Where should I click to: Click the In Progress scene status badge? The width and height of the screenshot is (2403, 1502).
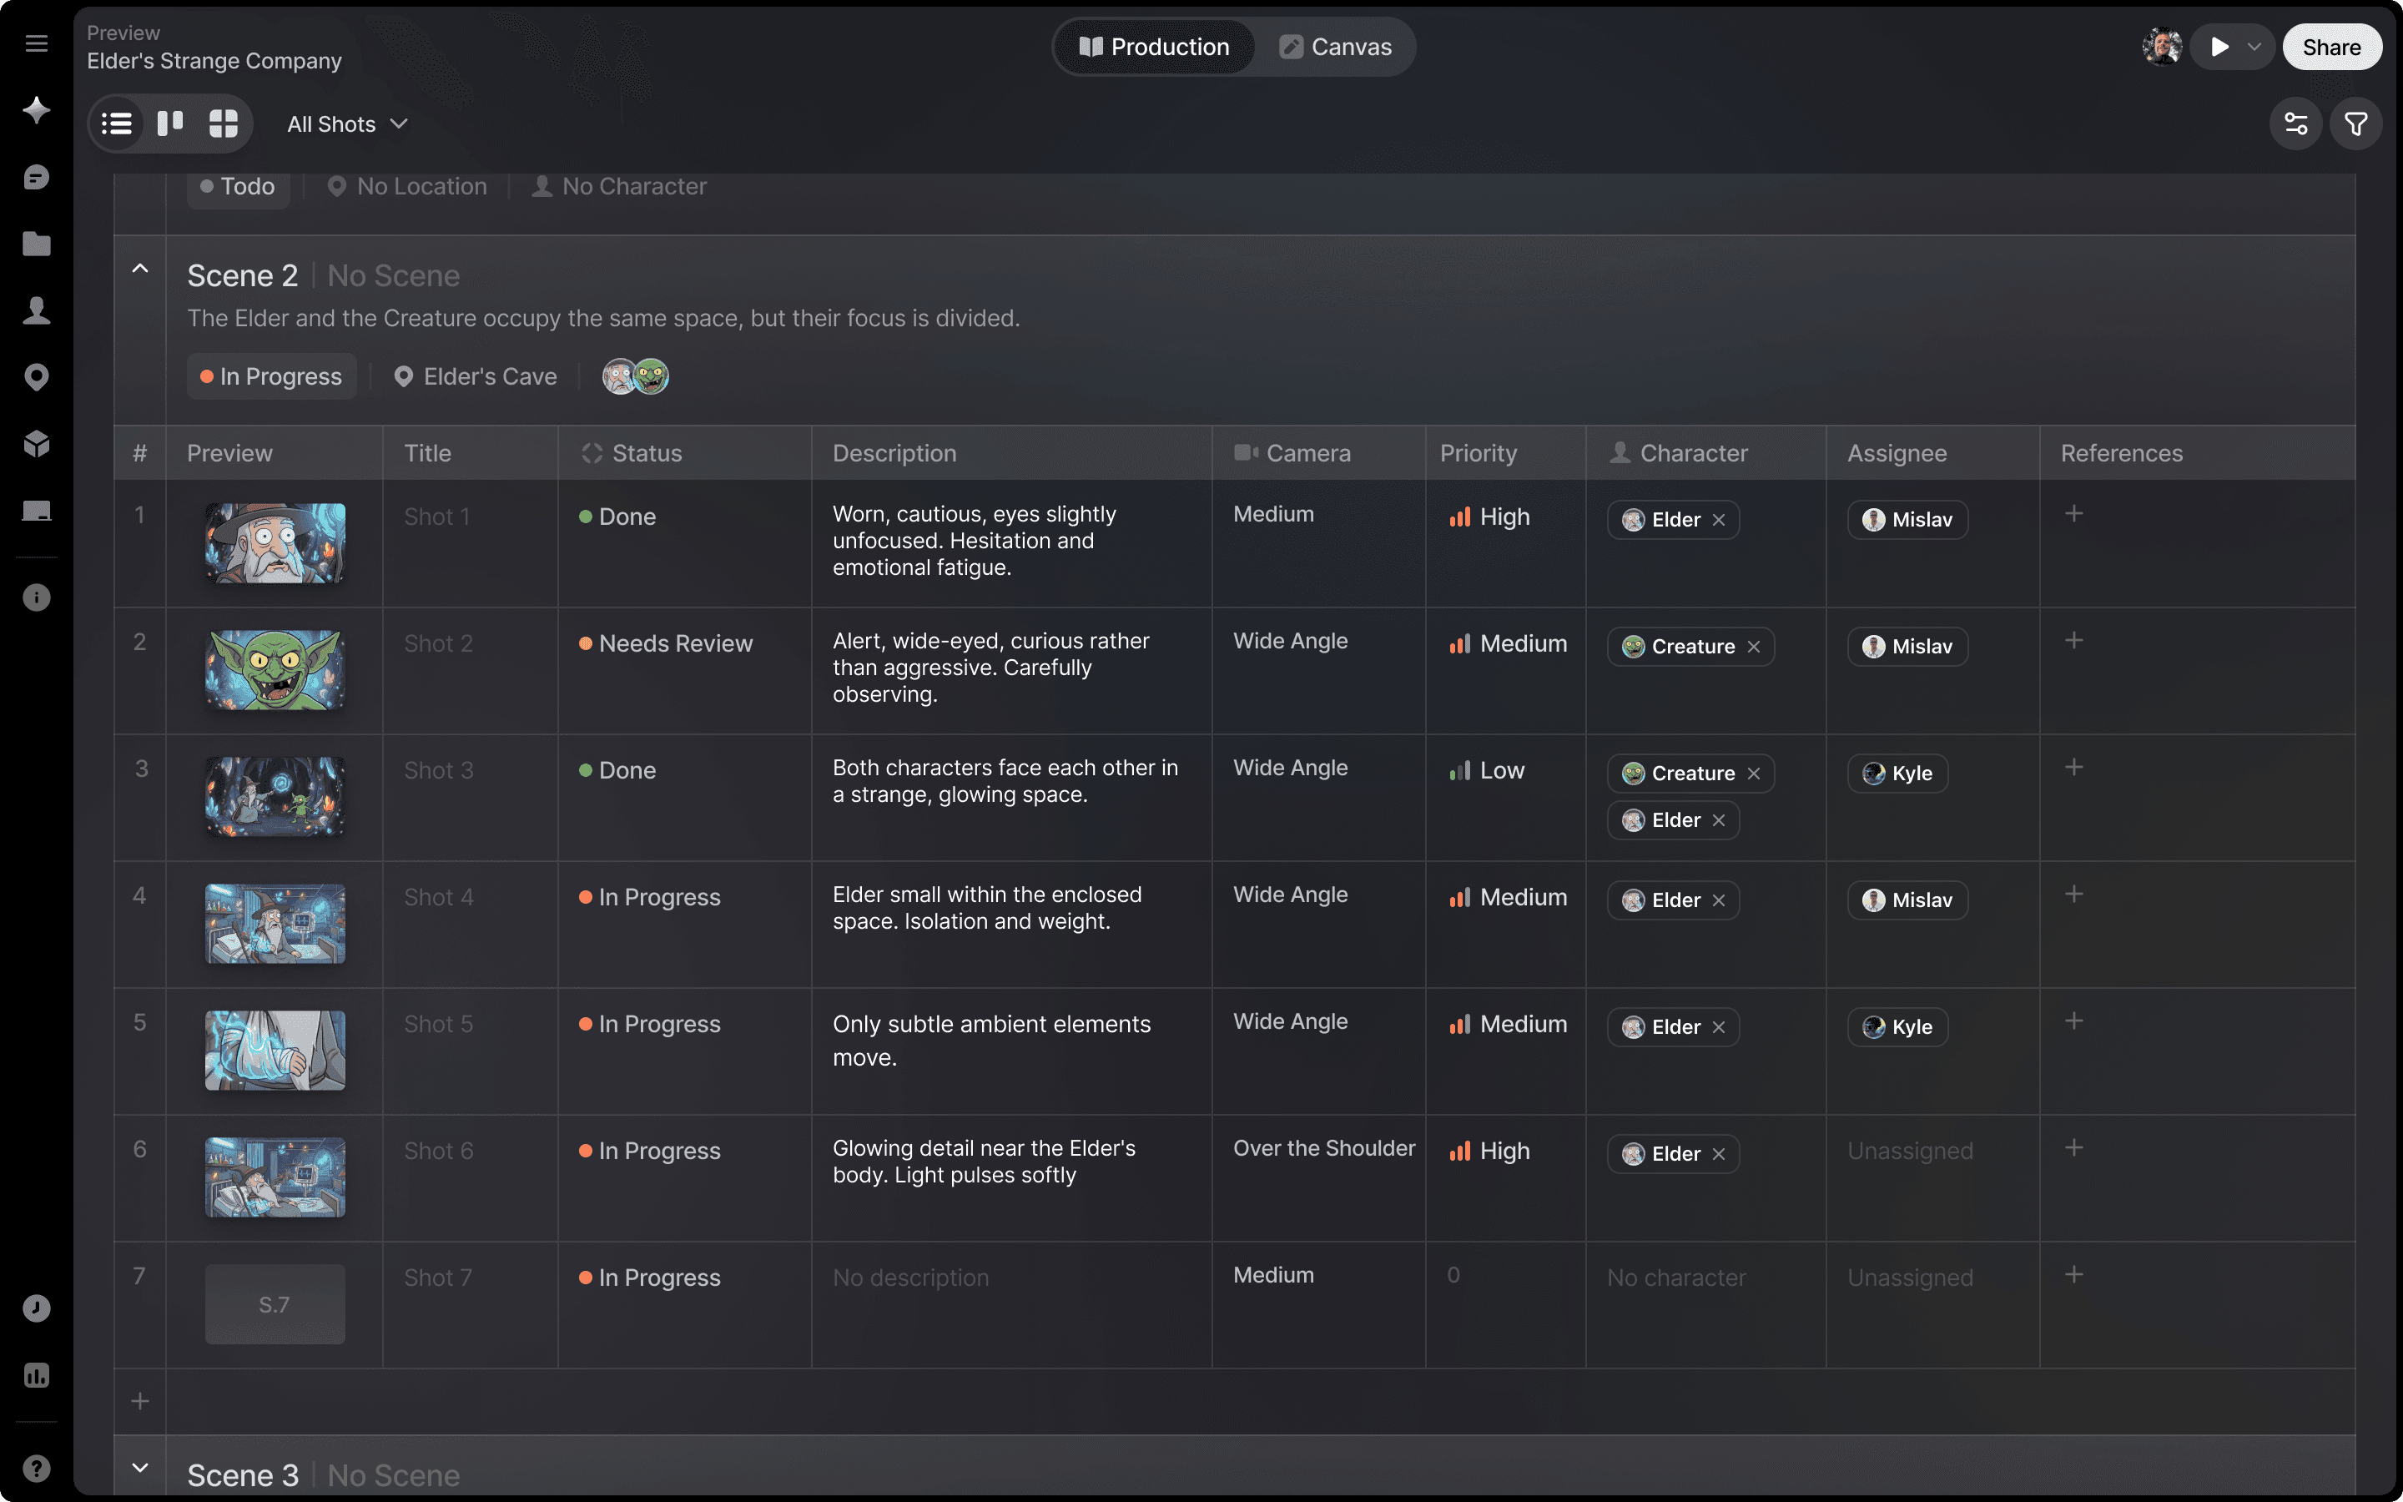click(271, 376)
